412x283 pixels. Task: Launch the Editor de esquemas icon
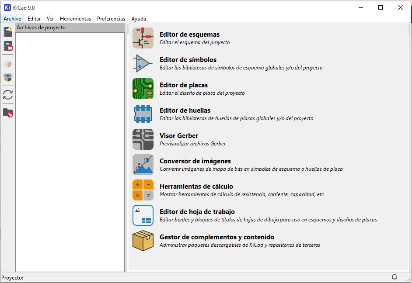coord(143,38)
